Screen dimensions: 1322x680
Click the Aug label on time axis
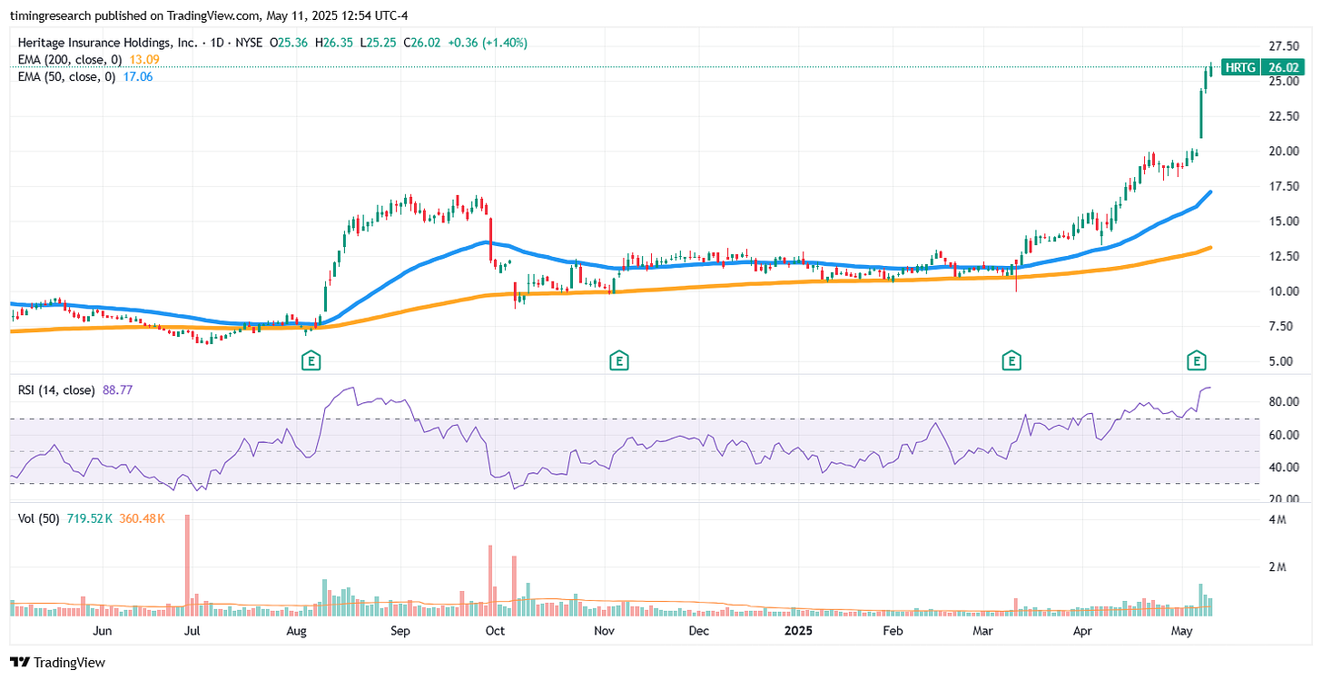(297, 630)
